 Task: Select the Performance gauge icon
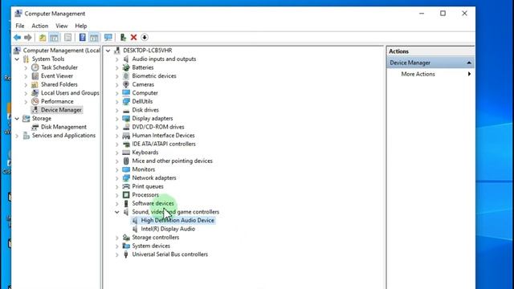[x=35, y=102]
